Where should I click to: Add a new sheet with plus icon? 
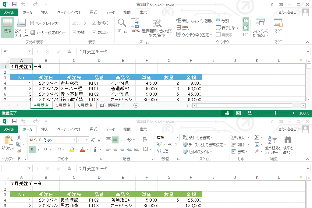point(136,105)
